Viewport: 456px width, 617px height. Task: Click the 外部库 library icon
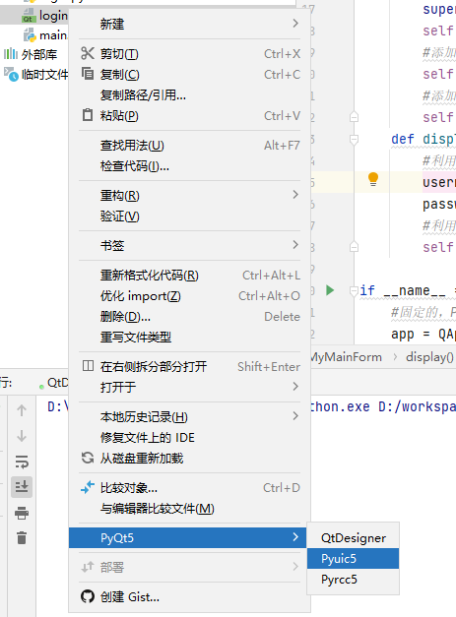[11, 54]
